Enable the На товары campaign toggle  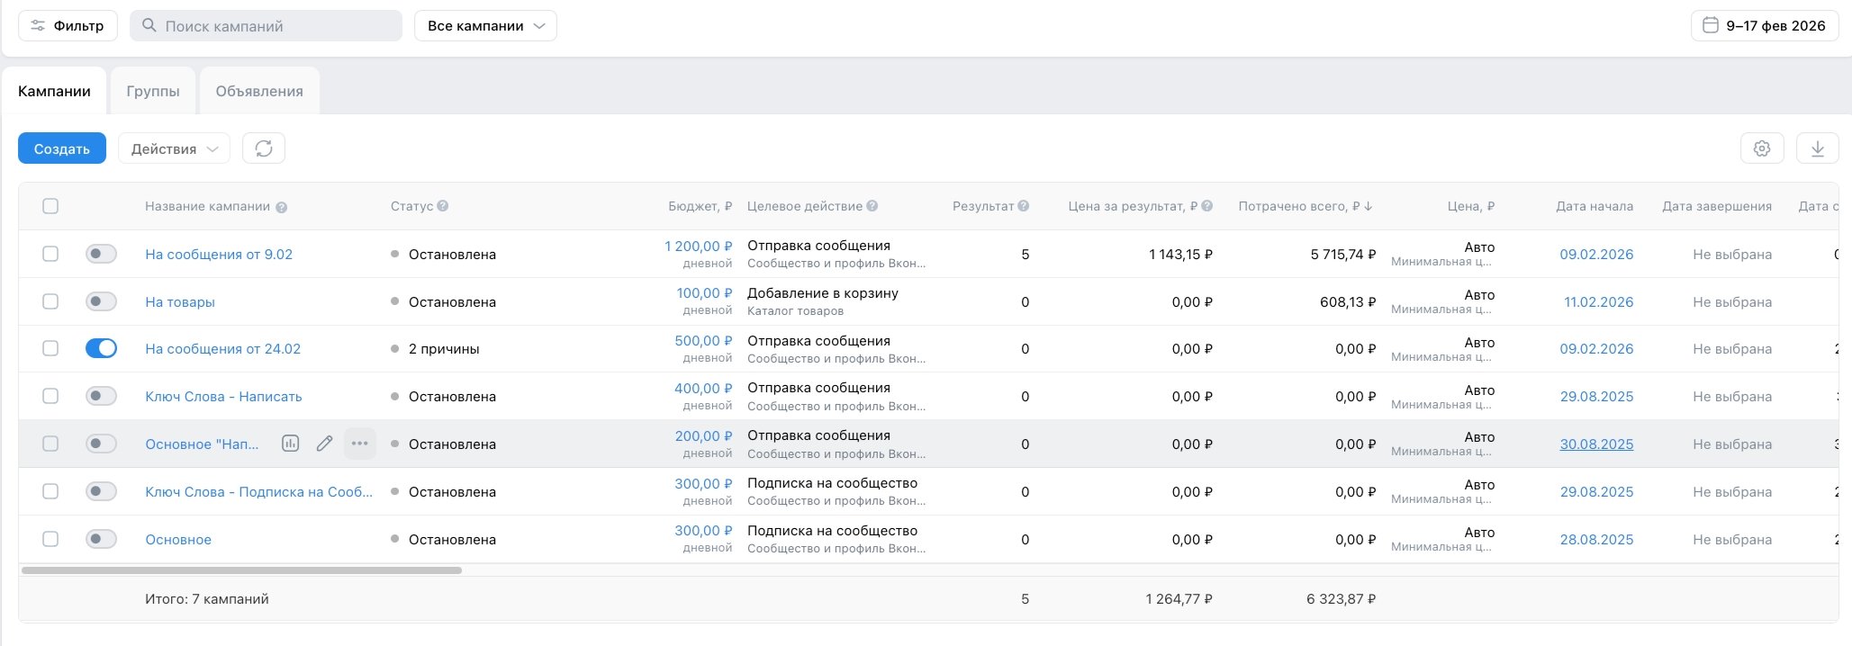101,301
